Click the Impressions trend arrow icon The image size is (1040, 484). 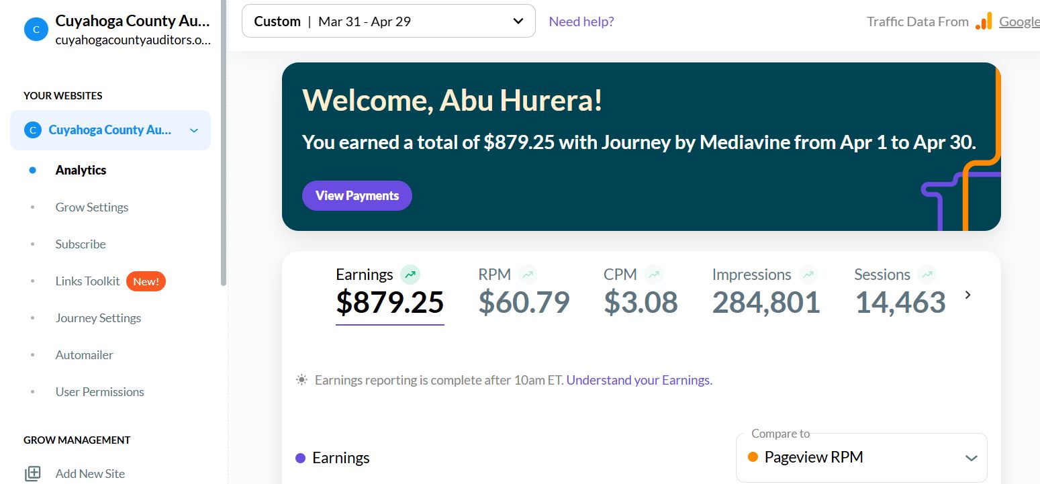pyautogui.click(x=808, y=274)
